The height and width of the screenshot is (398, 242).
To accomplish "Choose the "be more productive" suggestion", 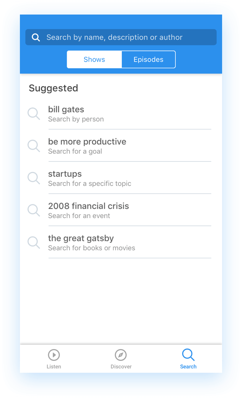I will tap(87, 142).
